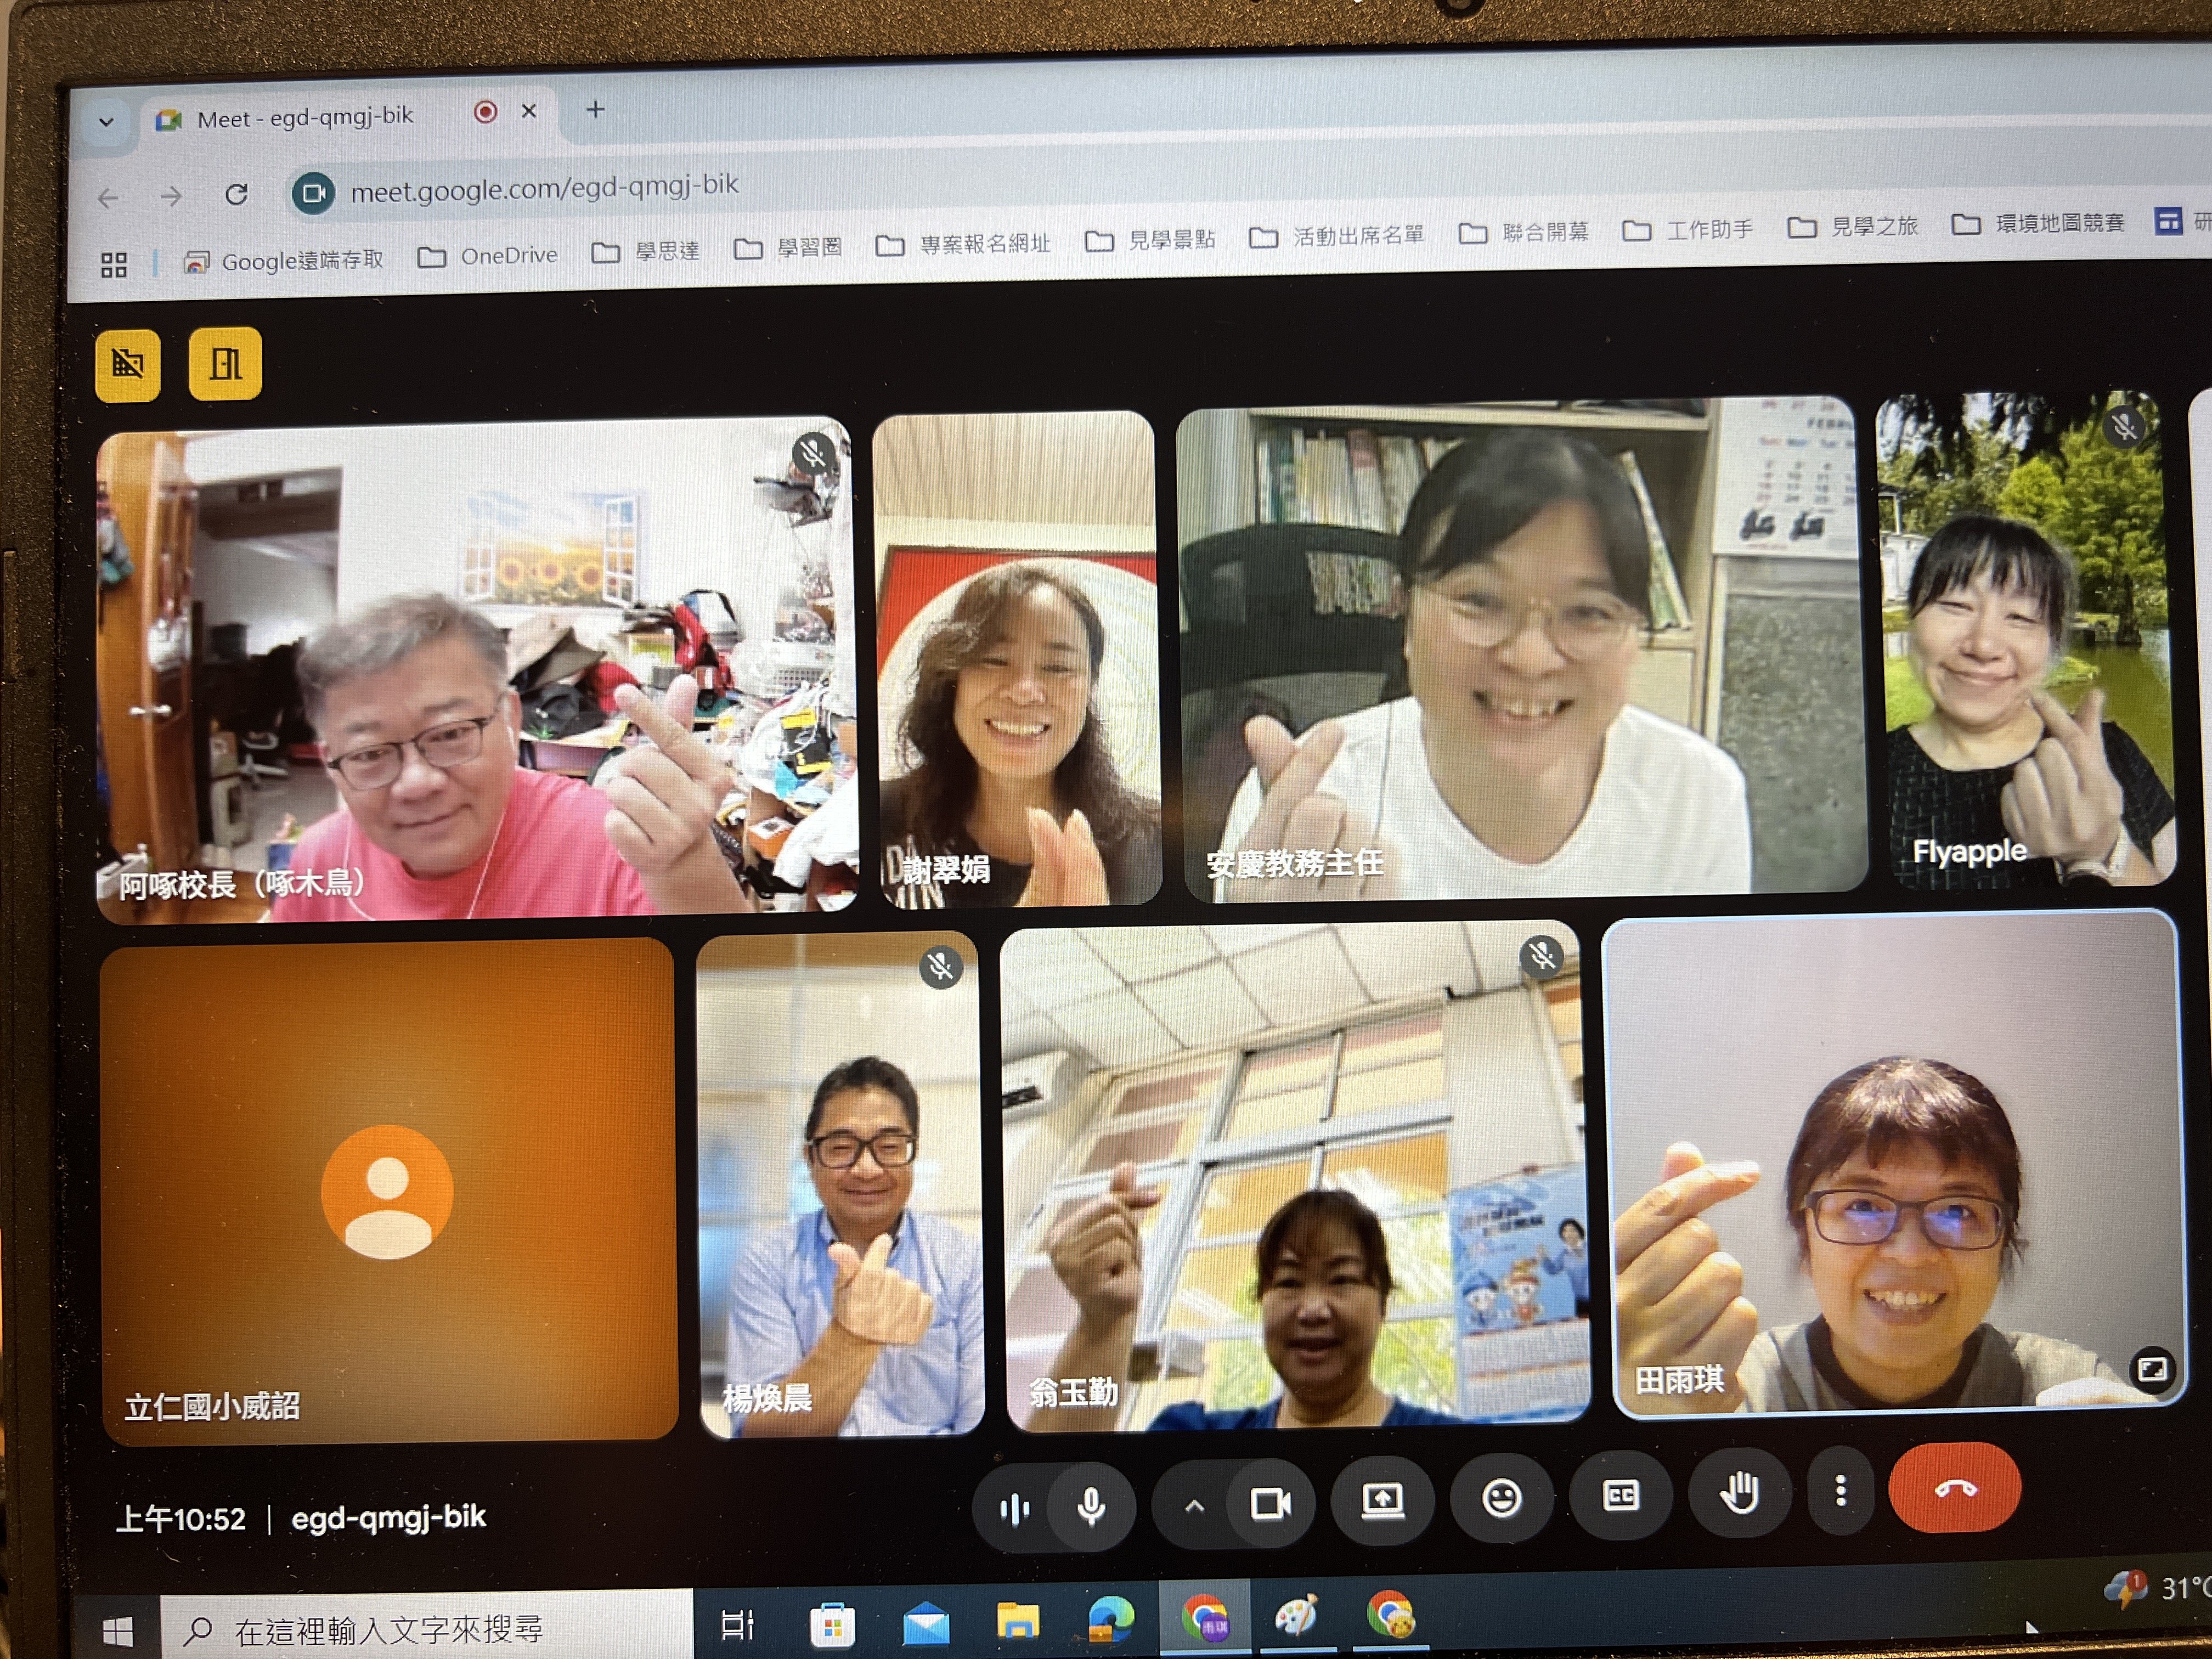Toggle closed captions on
This screenshot has height=1659, width=2212.
click(x=1620, y=1496)
